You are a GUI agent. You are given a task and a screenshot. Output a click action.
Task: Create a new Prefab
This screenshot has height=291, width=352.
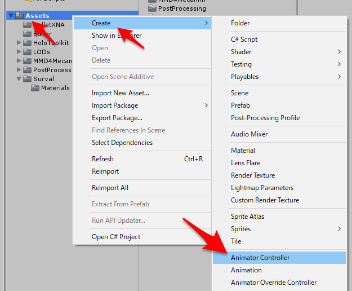click(x=279, y=105)
